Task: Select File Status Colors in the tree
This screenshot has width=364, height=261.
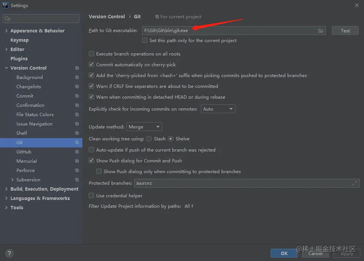Action: click(35, 115)
